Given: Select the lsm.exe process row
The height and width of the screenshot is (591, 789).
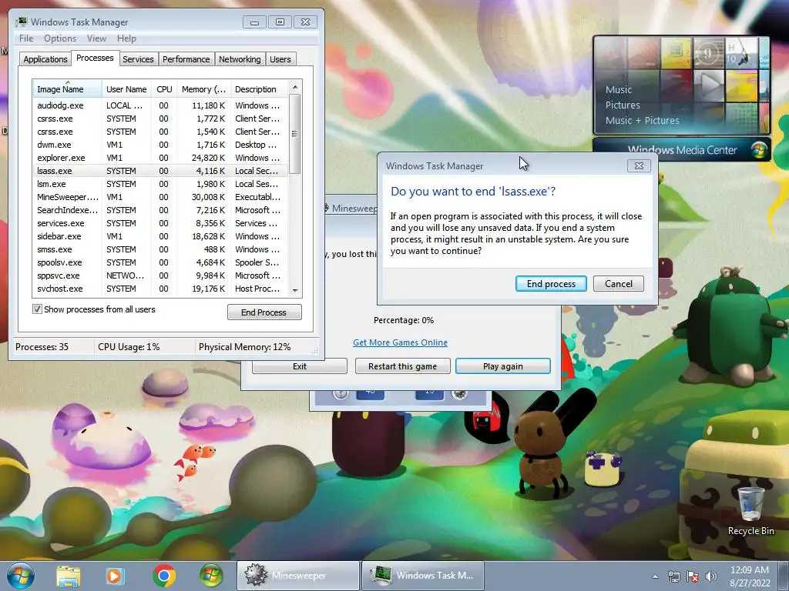Looking at the screenshot, I should (160, 184).
